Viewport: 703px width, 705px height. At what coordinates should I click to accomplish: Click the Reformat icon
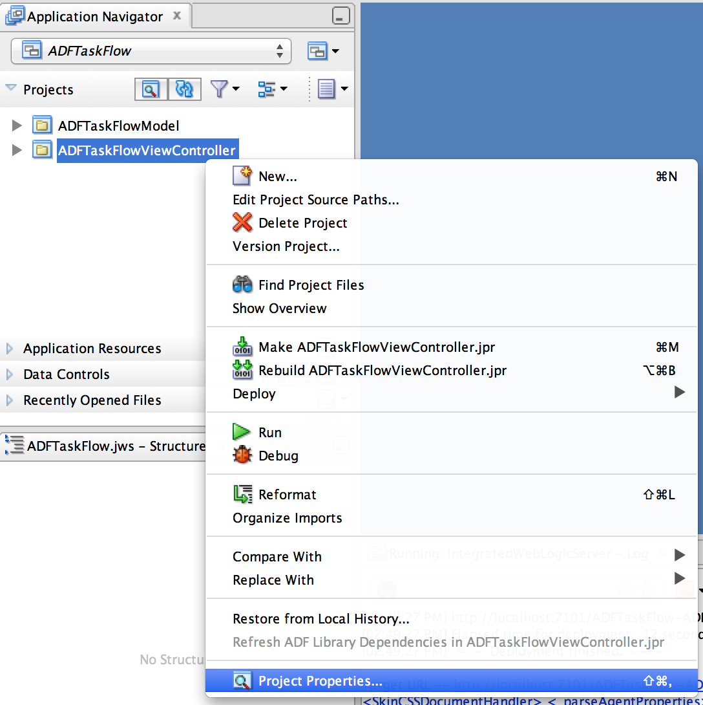(242, 494)
